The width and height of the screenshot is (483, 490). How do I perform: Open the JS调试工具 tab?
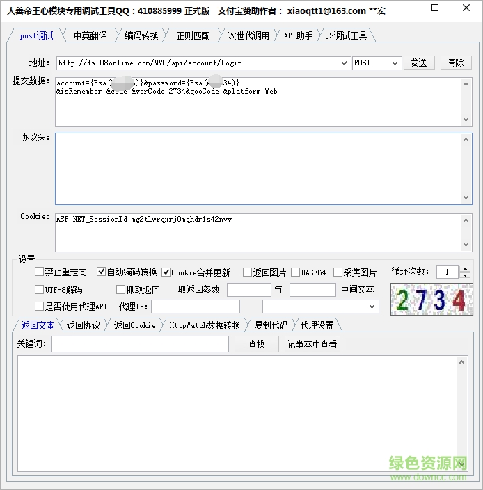346,35
